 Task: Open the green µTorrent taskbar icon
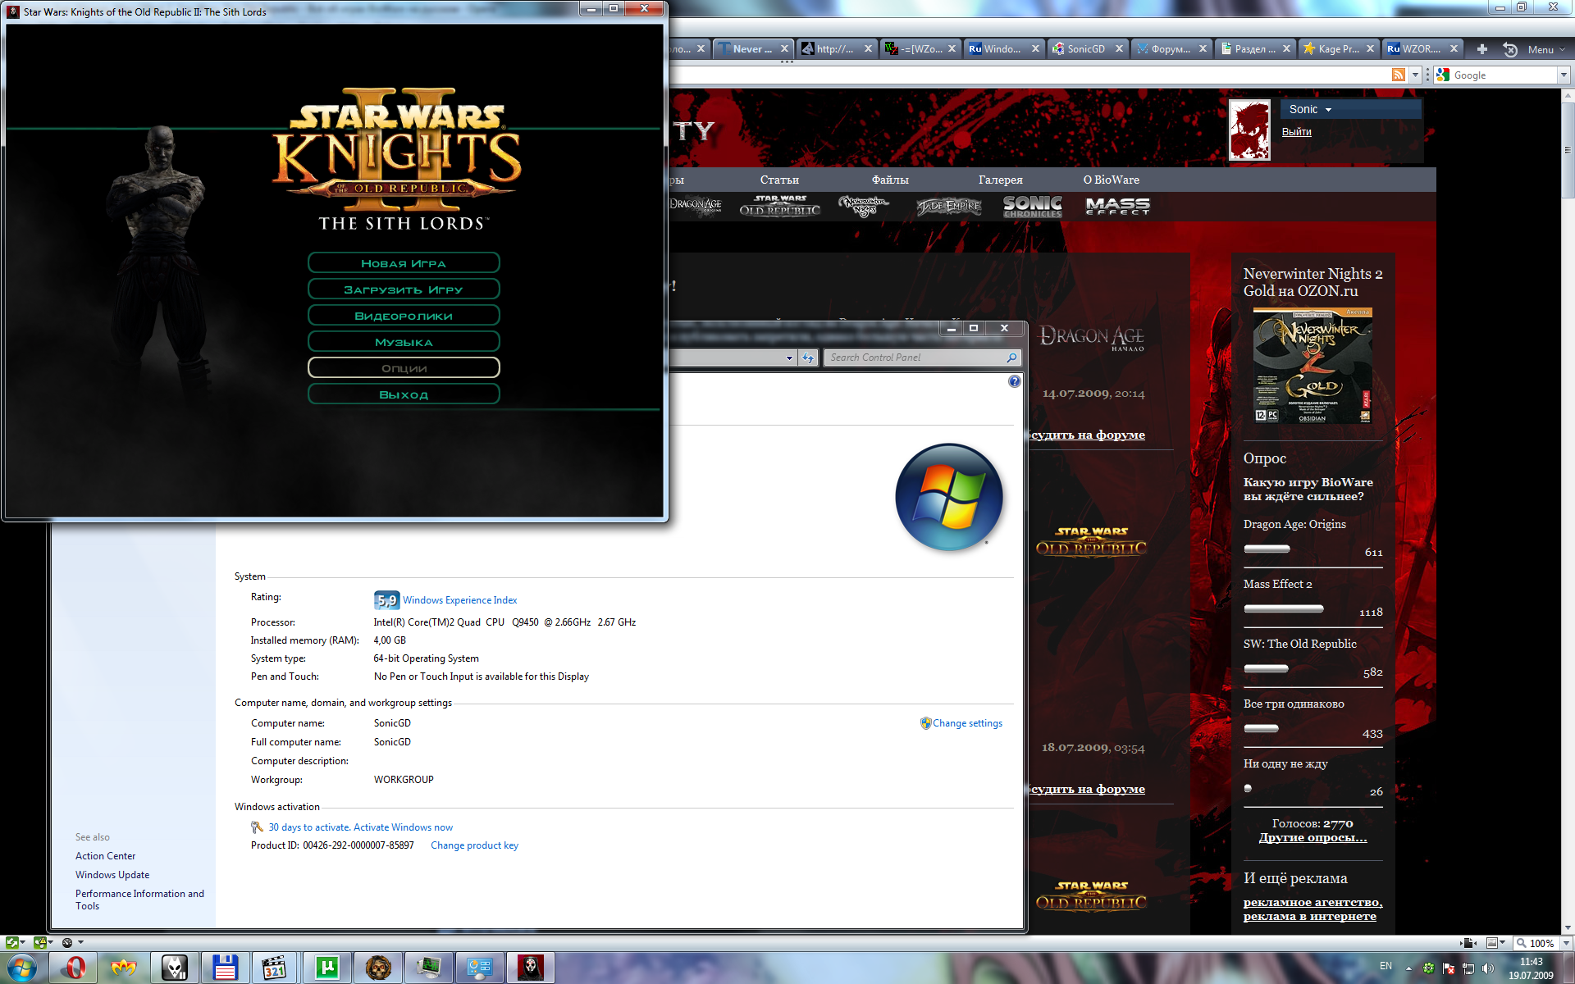(326, 968)
